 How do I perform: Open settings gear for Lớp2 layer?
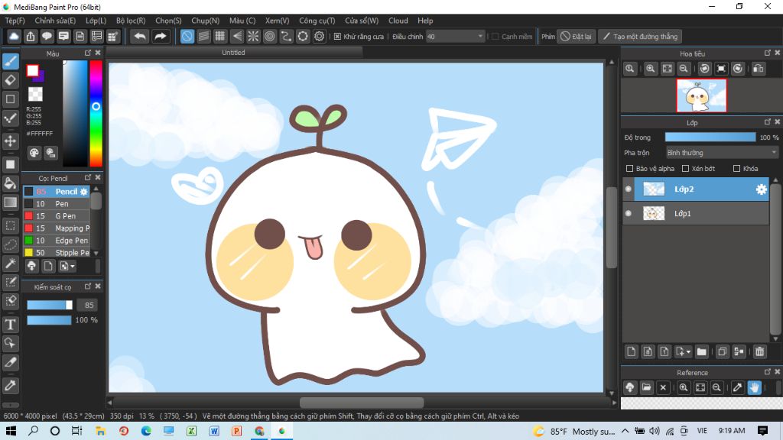pos(761,189)
